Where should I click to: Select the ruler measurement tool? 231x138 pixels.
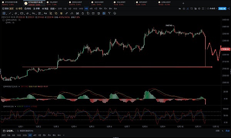[67, 13]
